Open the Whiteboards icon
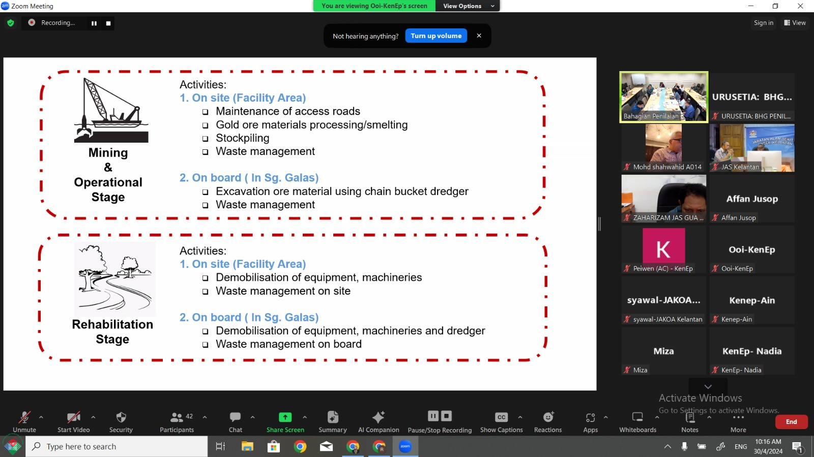The width and height of the screenshot is (814, 457). tap(637, 417)
